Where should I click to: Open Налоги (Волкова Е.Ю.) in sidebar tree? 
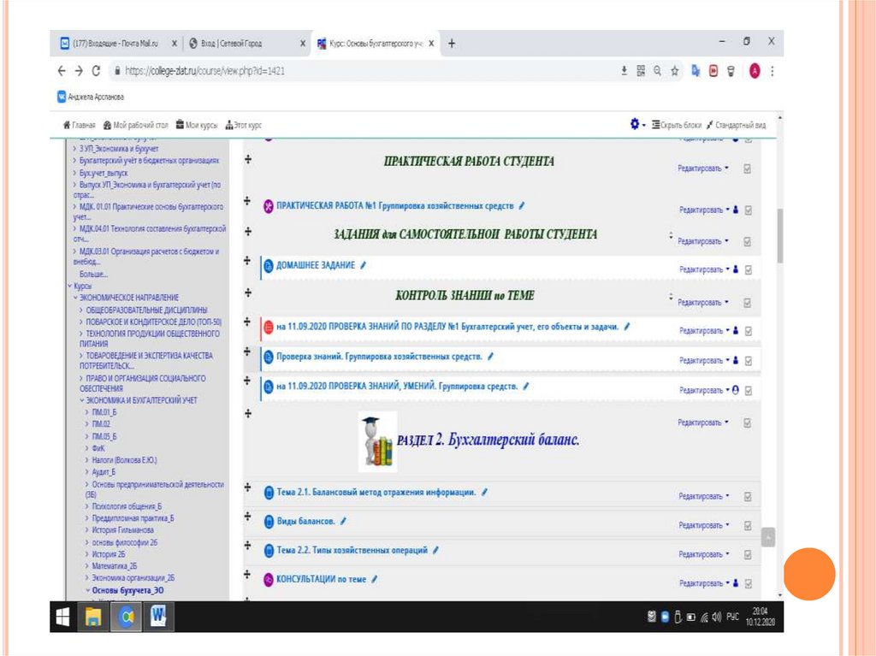click(x=124, y=460)
